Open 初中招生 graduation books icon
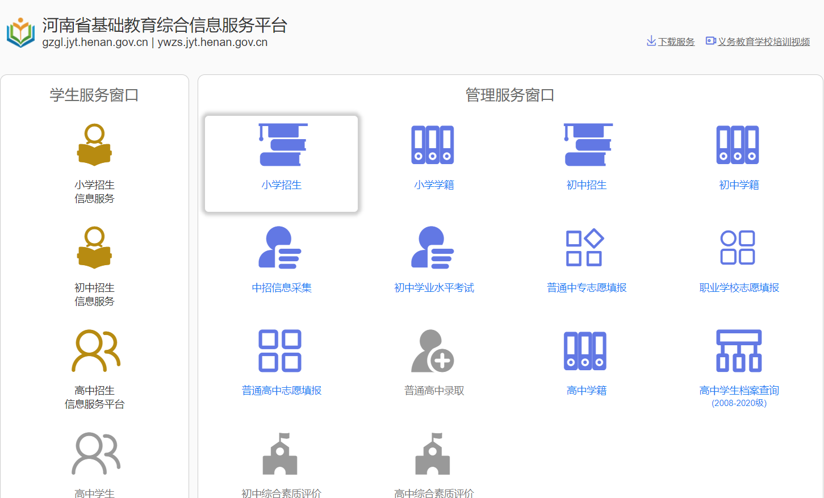This screenshot has width=824, height=498. click(x=587, y=145)
